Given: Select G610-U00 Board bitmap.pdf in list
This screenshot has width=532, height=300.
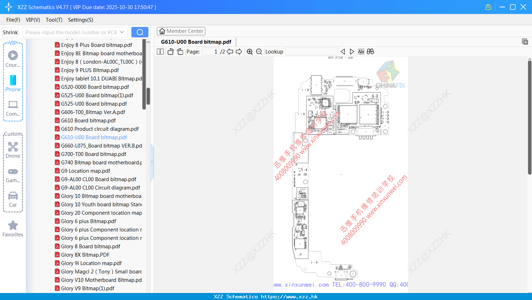Looking at the screenshot, I should (x=94, y=137).
